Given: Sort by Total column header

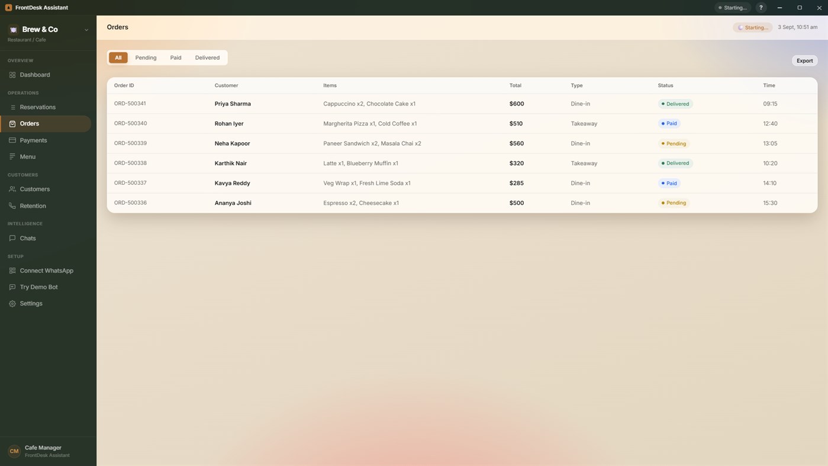Looking at the screenshot, I should coord(516,85).
